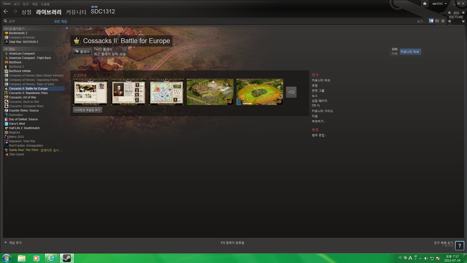Collapse the 내 즐겨찾기 category

(6, 29)
